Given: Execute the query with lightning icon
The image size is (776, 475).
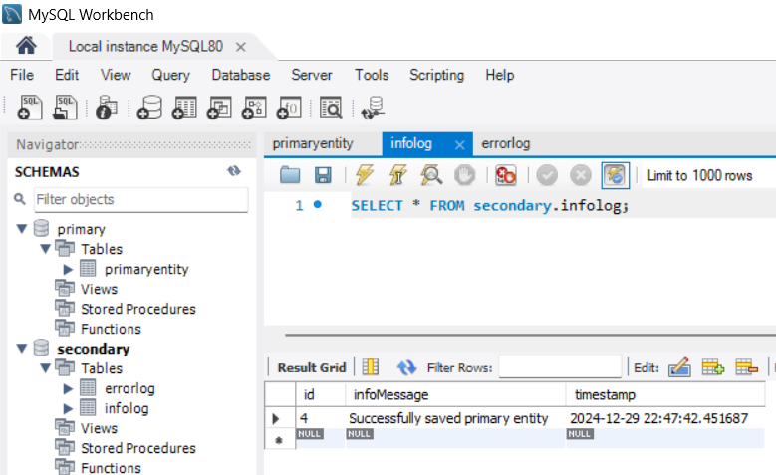Looking at the screenshot, I should click(365, 175).
